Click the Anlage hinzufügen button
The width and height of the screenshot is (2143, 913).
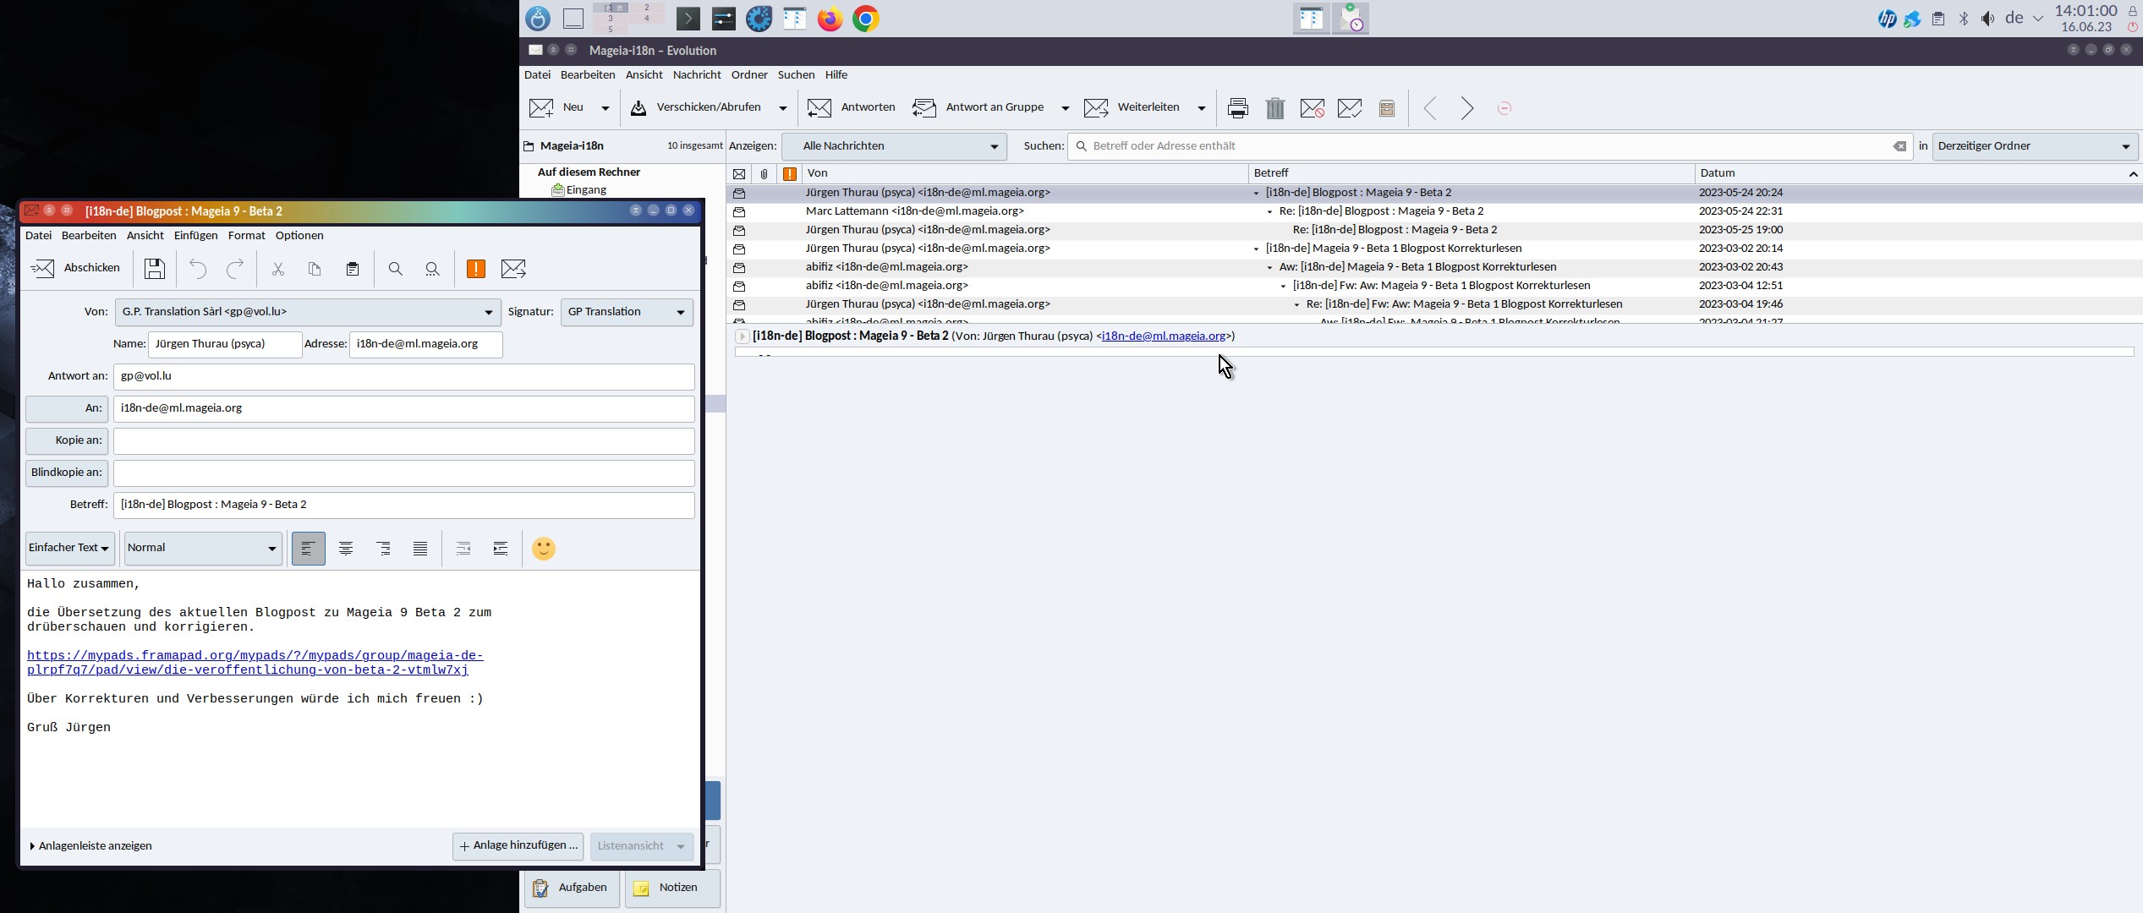pyautogui.click(x=518, y=845)
